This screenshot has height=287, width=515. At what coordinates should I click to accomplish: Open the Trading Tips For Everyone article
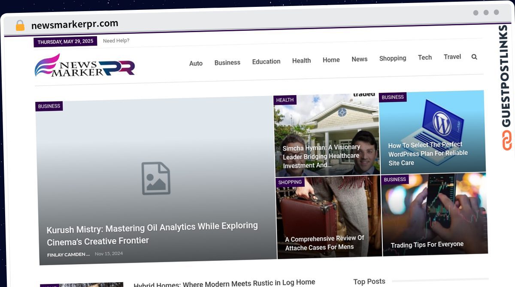(x=427, y=244)
